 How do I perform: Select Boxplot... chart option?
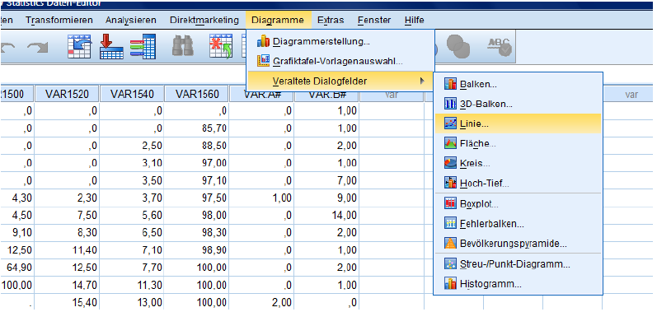pyautogui.click(x=518, y=204)
